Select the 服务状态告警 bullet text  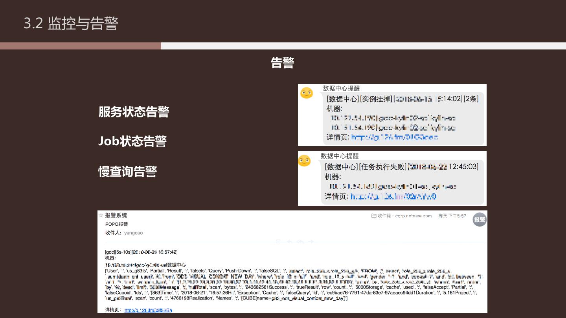(x=134, y=112)
